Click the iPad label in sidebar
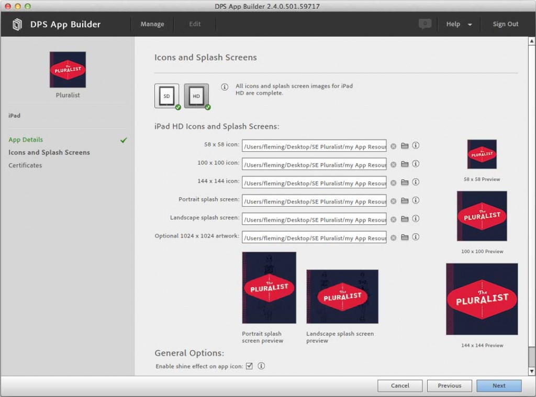The height and width of the screenshot is (397, 536). pos(14,116)
